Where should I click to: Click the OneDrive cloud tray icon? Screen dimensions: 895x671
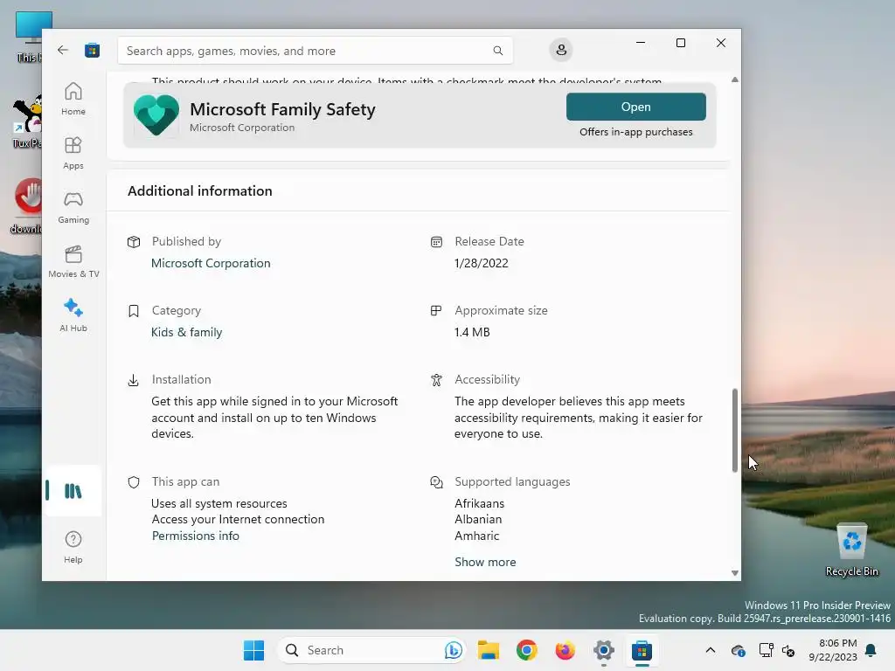tap(738, 650)
